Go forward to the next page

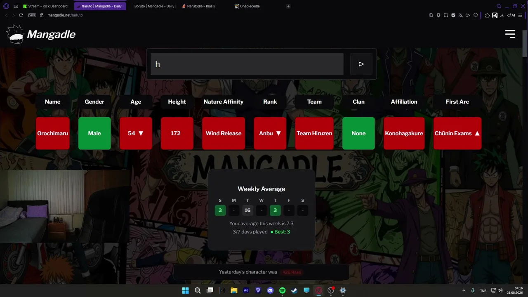point(14,15)
